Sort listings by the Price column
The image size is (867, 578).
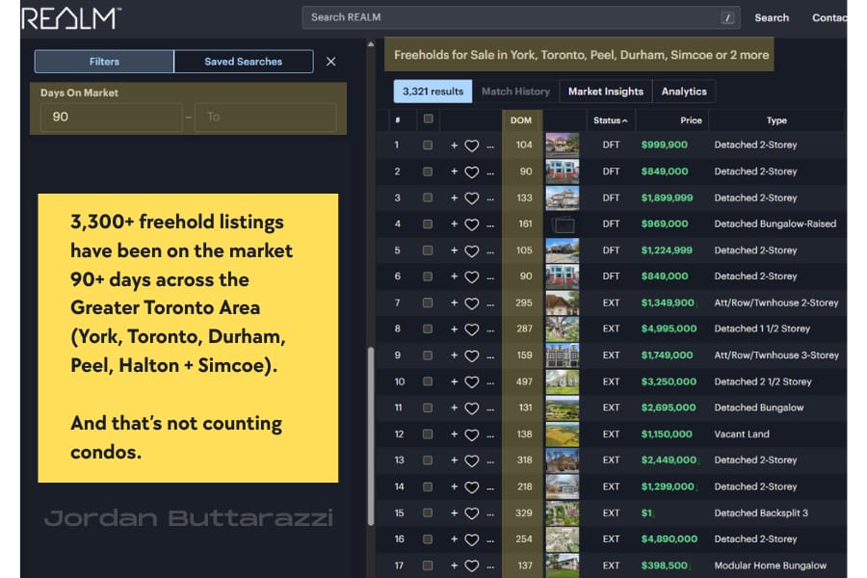click(x=691, y=120)
